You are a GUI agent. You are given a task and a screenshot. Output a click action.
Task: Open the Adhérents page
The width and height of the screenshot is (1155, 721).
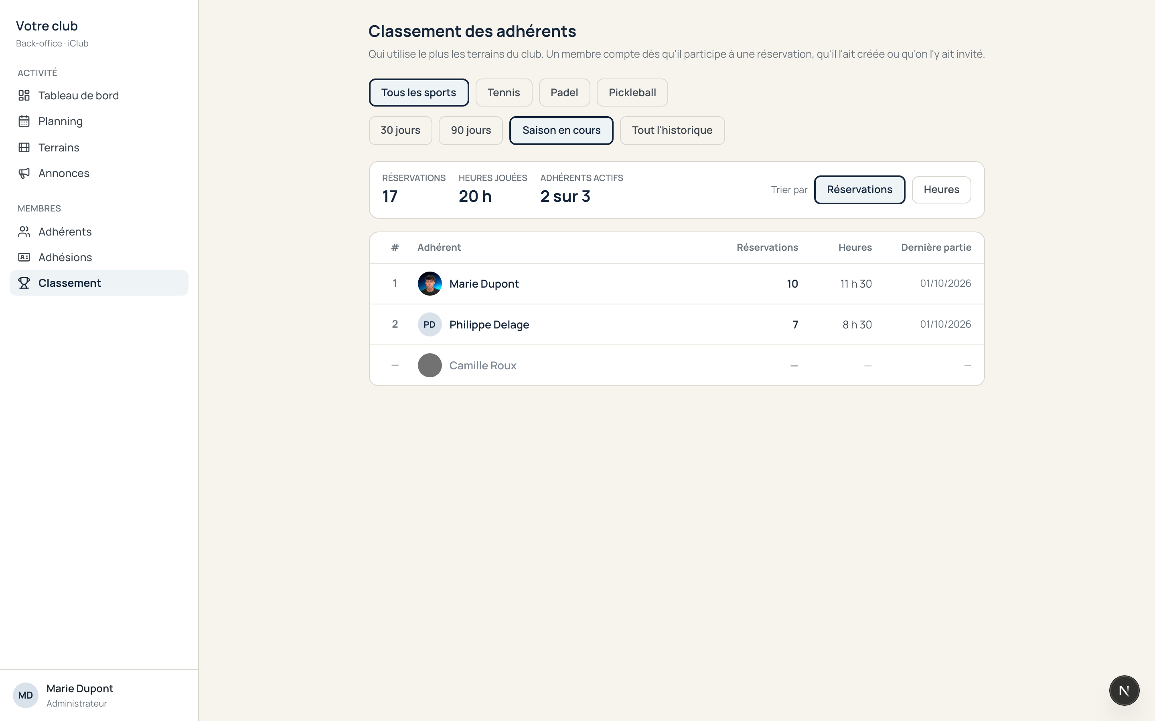[99, 232]
